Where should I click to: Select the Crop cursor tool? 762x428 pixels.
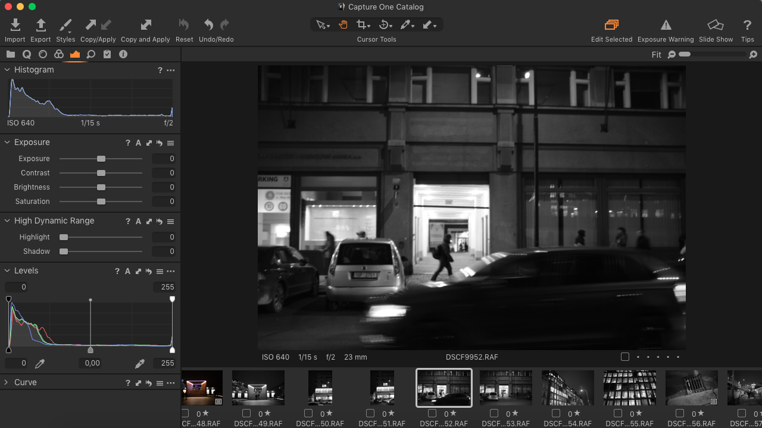(361, 24)
